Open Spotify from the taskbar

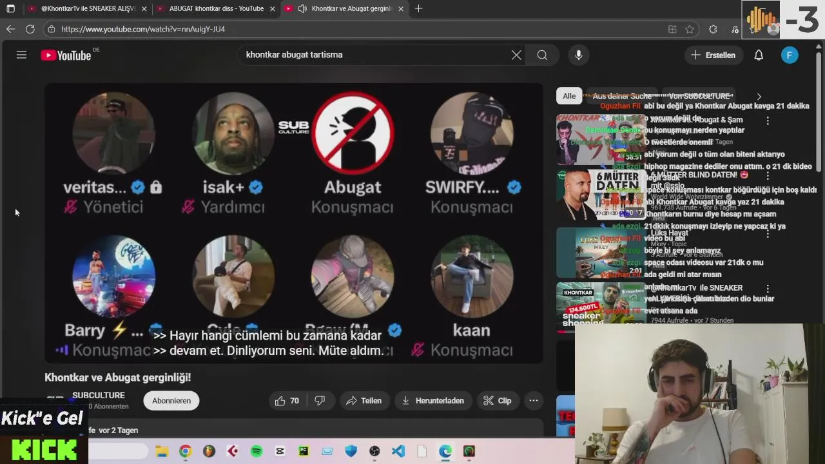click(x=257, y=451)
